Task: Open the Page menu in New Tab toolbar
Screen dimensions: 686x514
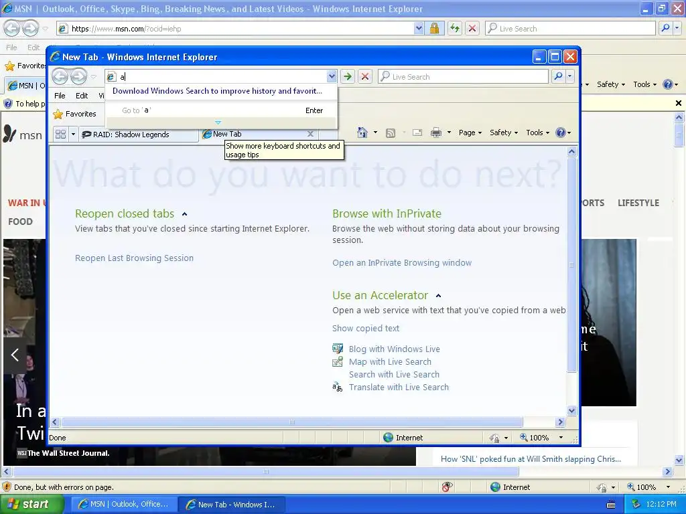Action: (x=470, y=133)
